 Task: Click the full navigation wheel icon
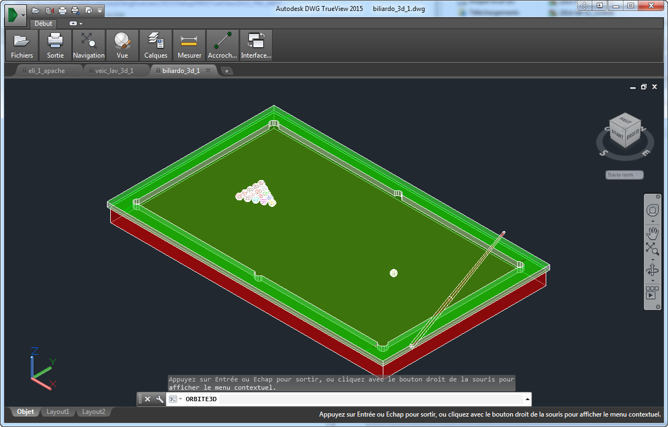(652, 210)
